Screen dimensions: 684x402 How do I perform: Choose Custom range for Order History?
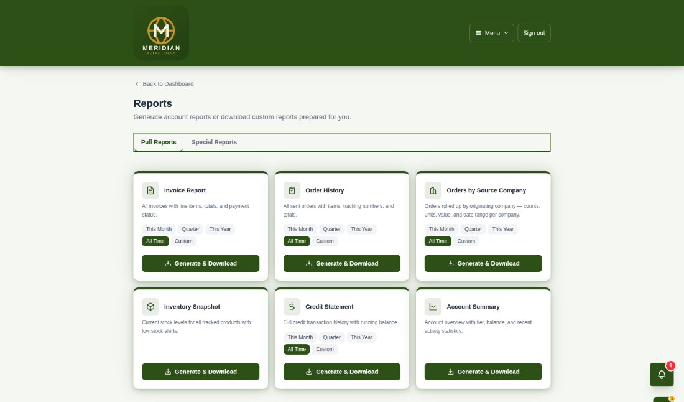(x=325, y=241)
